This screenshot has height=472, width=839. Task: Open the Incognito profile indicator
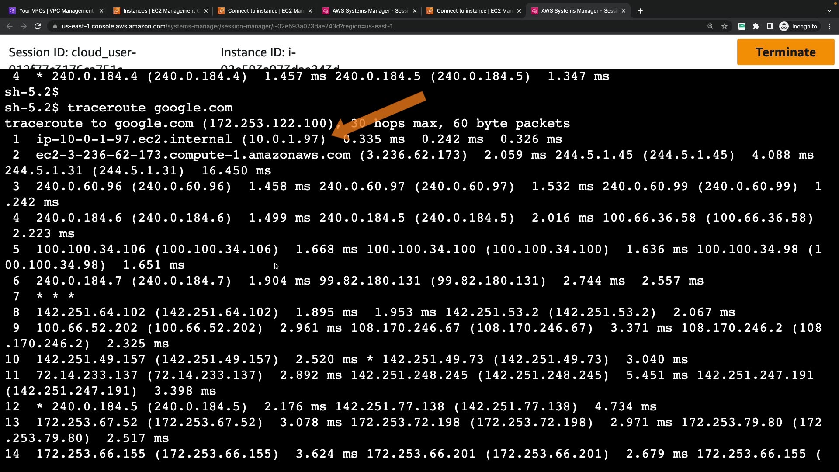click(x=799, y=26)
